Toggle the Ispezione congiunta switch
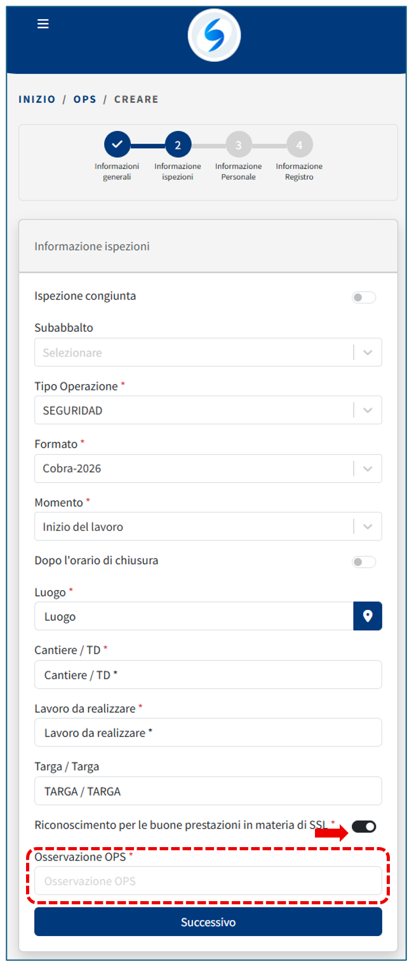Viewport: 414px width, 966px height. pos(364,297)
